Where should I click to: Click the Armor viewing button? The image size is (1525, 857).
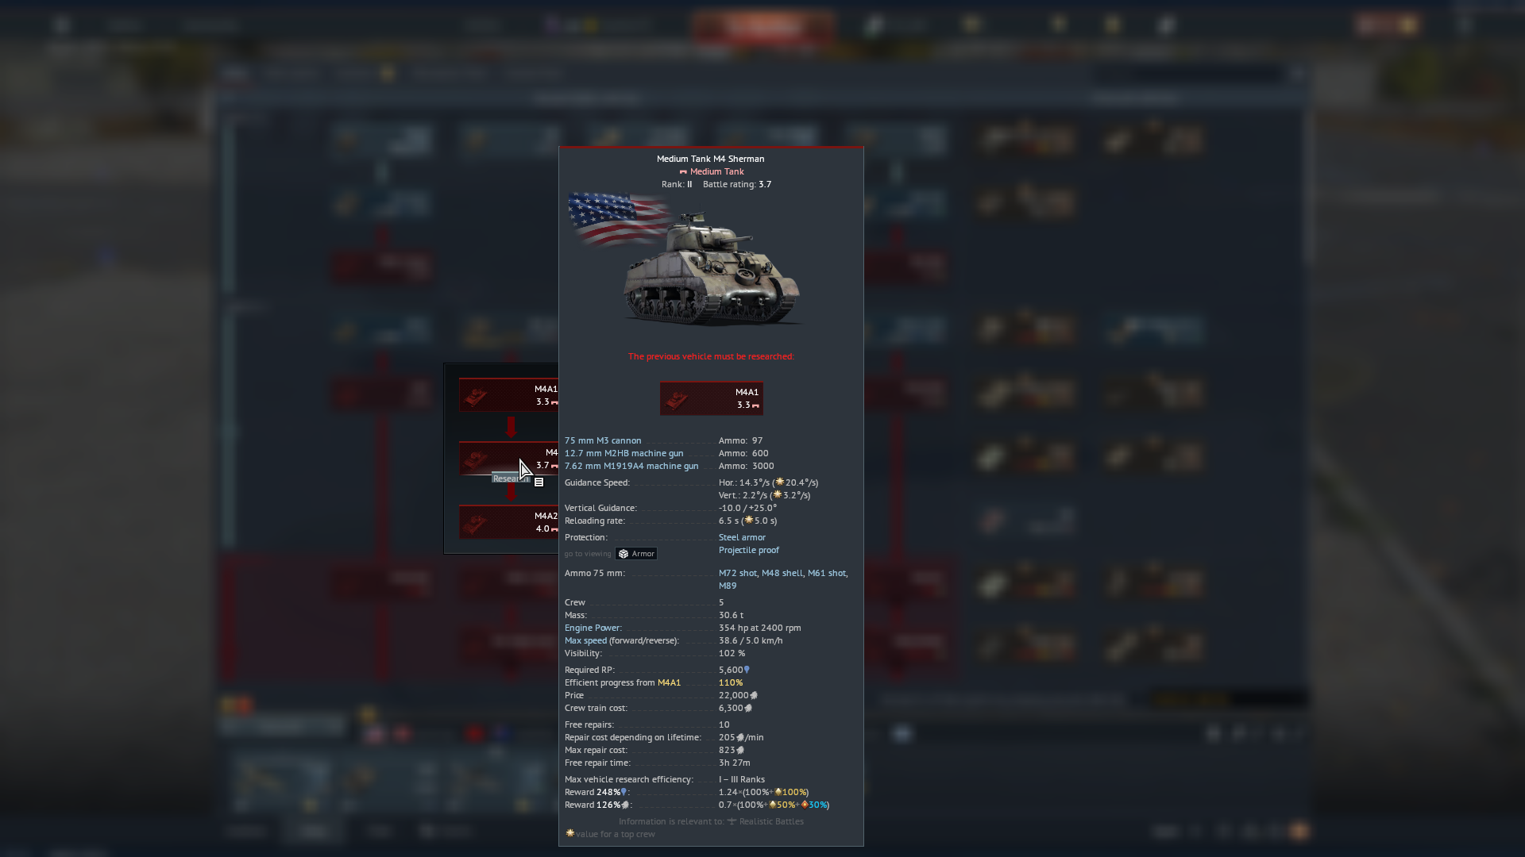point(636,554)
